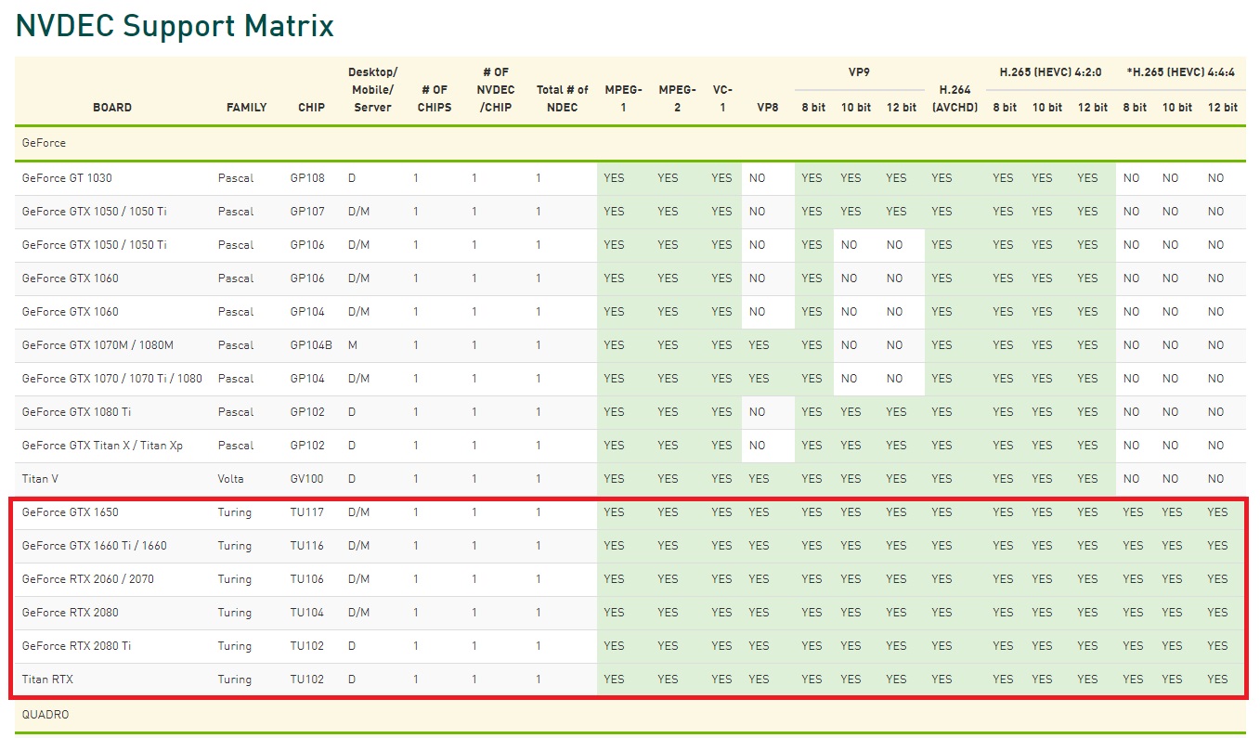
Task: Click the NVDEC Support Matrix heading
Action: coord(175,25)
